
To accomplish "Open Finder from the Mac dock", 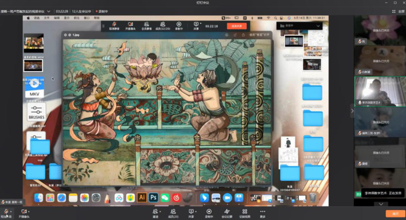I will coord(39,198).
